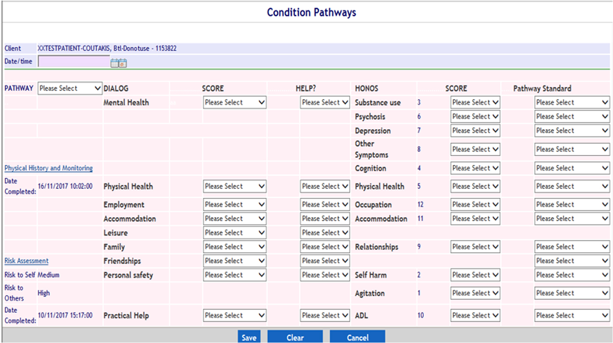
Task: Click the calendar icon with orange marker
Action: [x=123, y=63]
